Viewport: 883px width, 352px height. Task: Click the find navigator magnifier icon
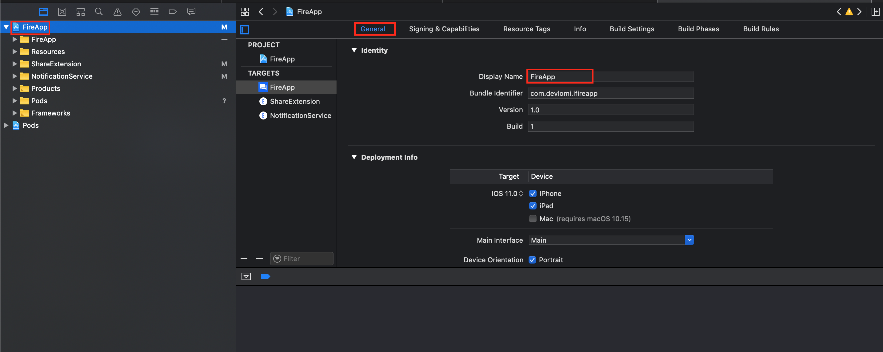[x=99, y=12]
